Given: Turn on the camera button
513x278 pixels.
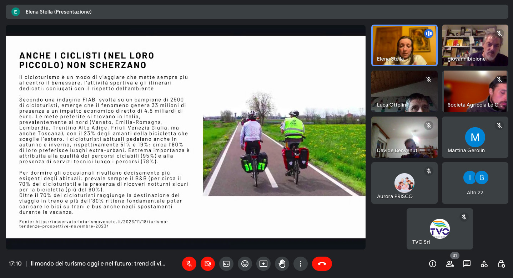Looking at the screenshot, I should coord(208,264).
